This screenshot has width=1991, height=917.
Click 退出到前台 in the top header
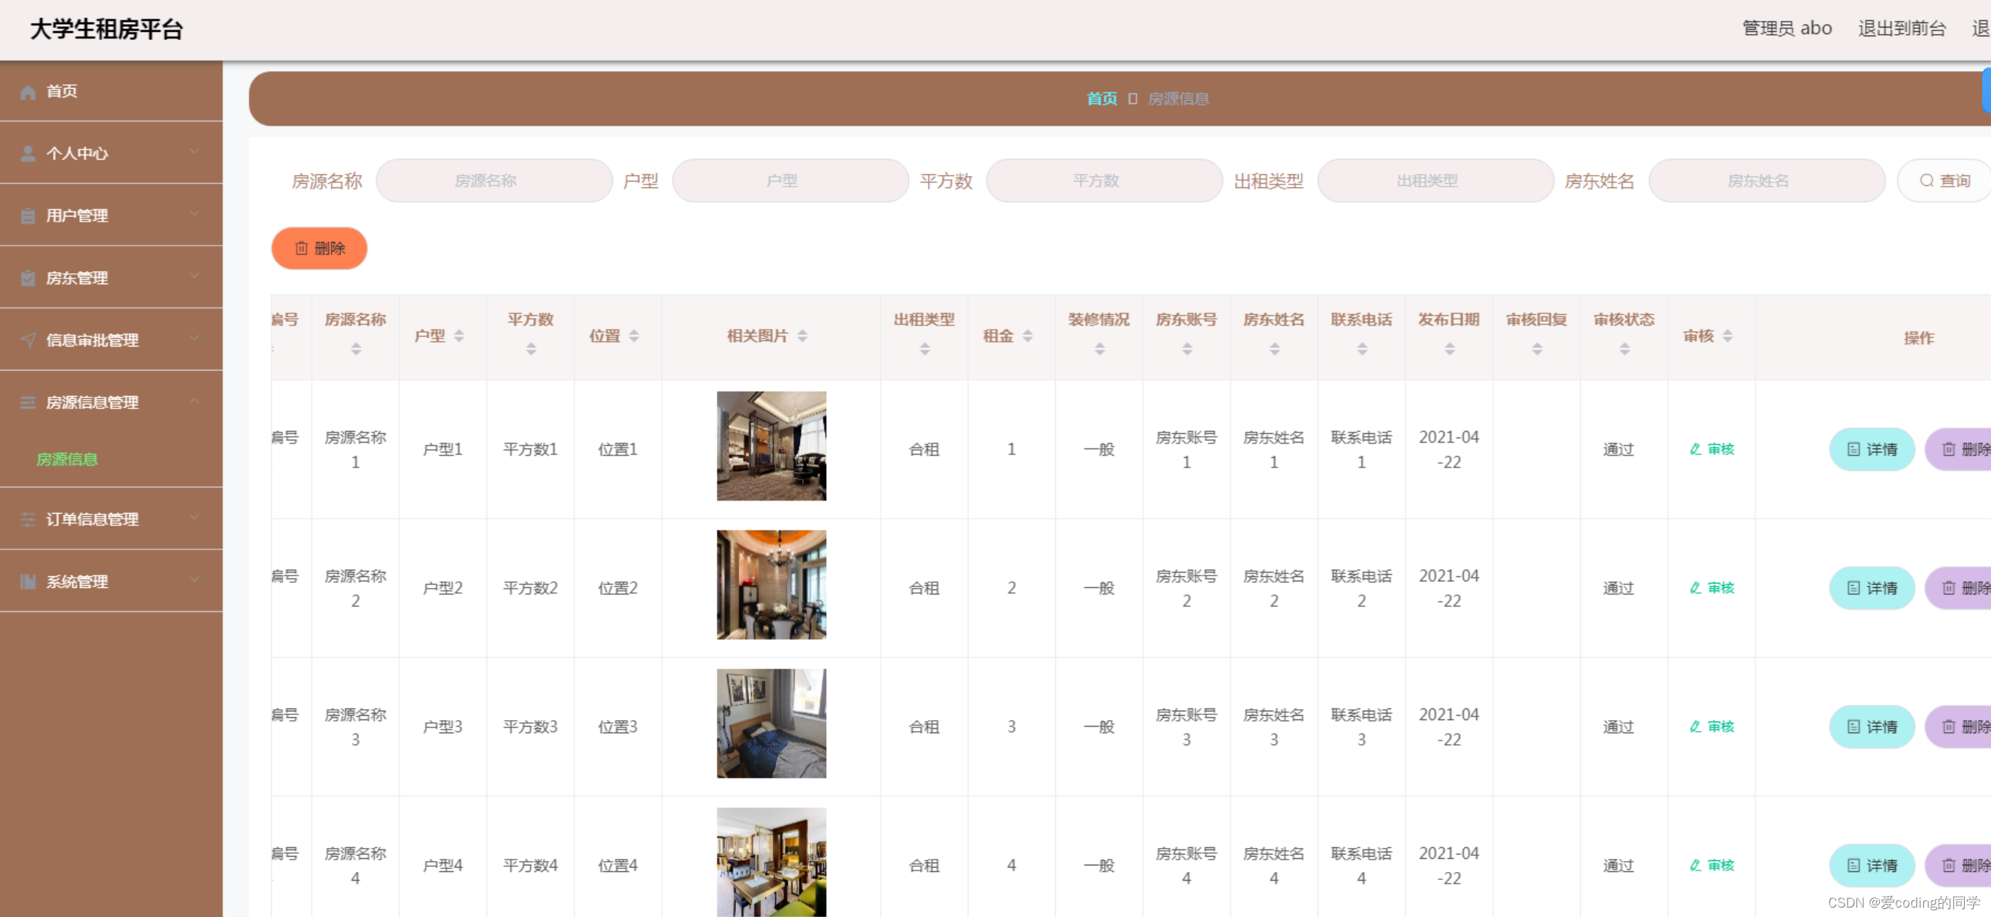pos(1902,28)
